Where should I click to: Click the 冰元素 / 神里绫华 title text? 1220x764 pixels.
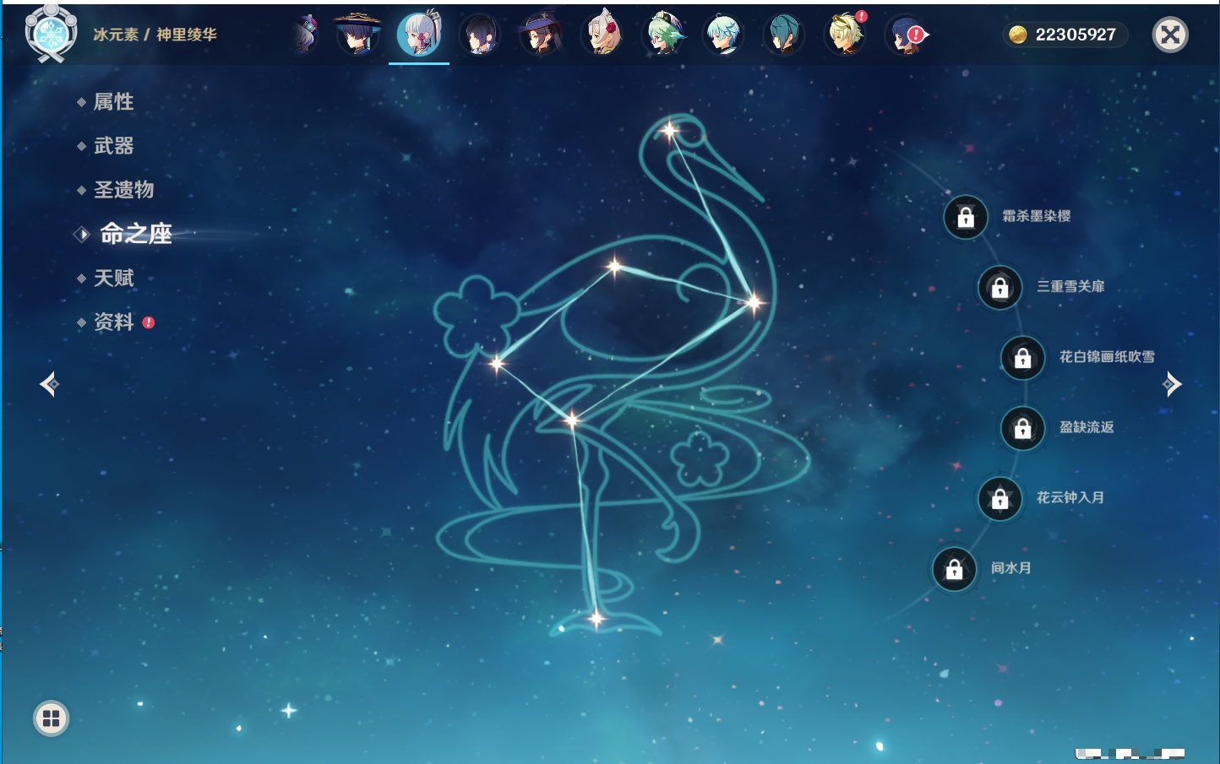pyautogui.click(x=155, y=35)
